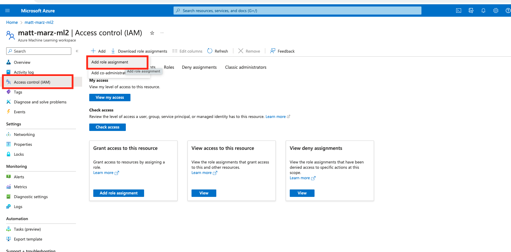
Task: Open the help question mark icon
Action: [508, 11]
